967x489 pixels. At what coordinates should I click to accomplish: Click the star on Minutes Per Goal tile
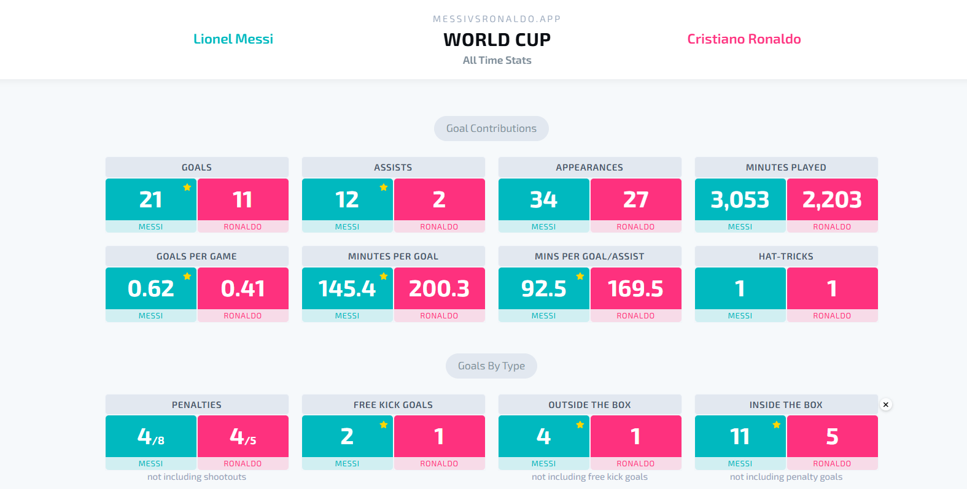tap(384, 276)
